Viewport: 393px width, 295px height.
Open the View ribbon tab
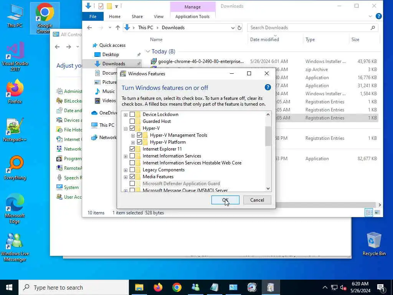(x=159, y=17)
